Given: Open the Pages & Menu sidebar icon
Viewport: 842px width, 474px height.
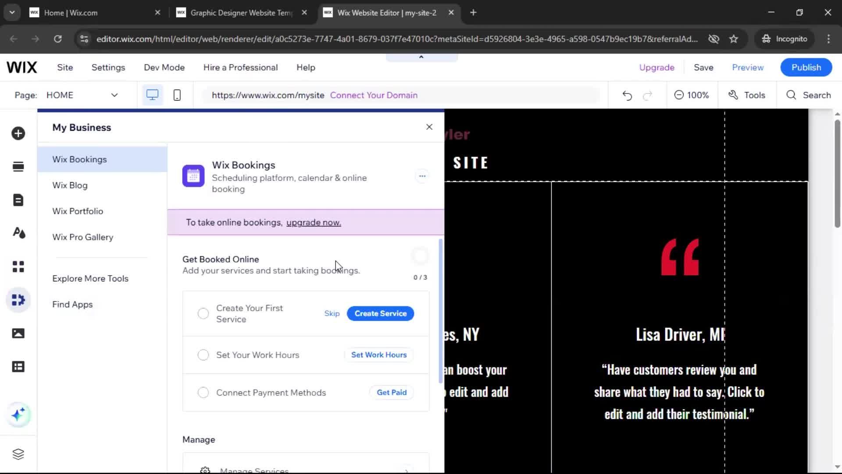Looking at the screenshot, I should 18,200.
